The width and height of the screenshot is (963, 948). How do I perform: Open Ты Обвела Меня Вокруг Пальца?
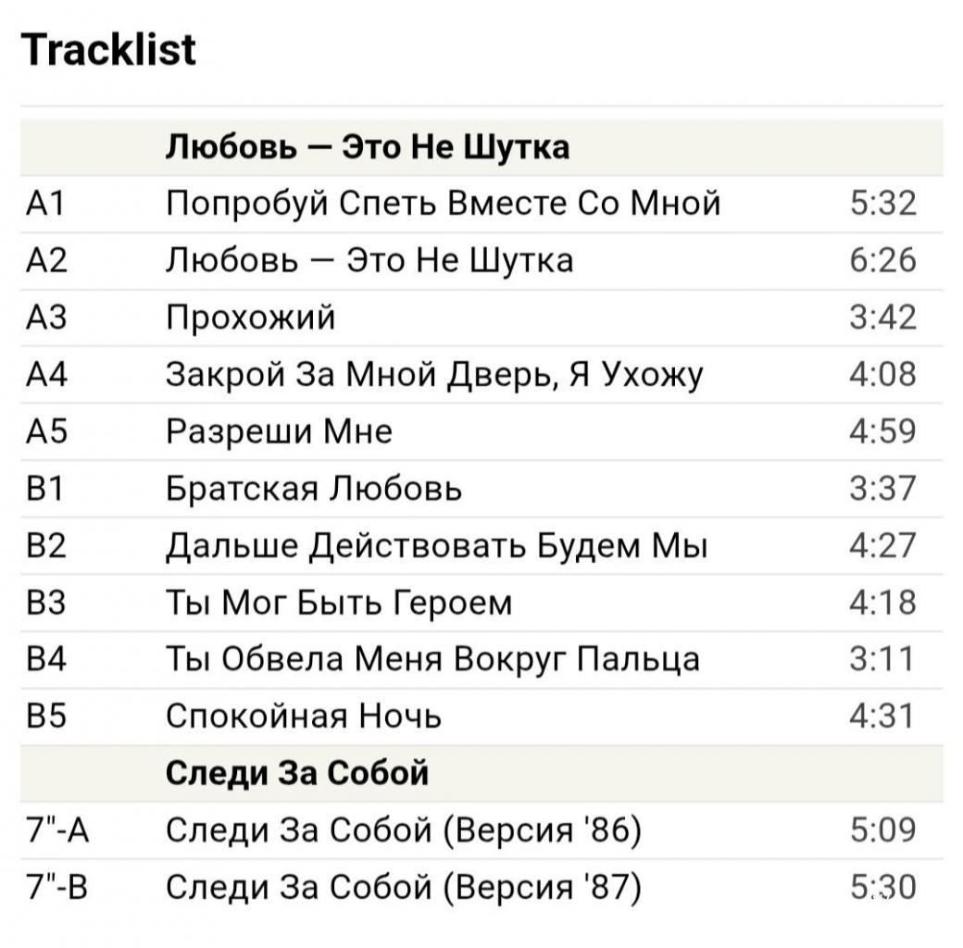click(x=432, y=659)
